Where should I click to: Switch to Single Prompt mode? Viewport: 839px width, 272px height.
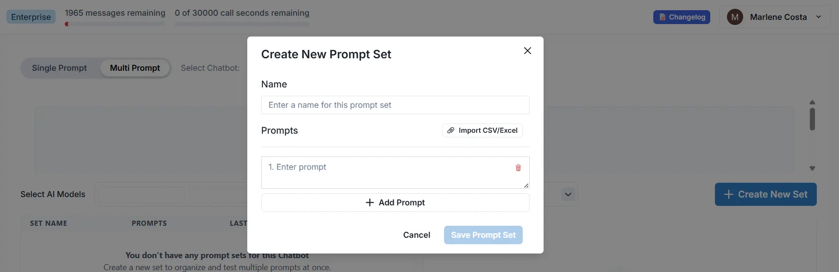pyautogui.click(x=59, y=68)
